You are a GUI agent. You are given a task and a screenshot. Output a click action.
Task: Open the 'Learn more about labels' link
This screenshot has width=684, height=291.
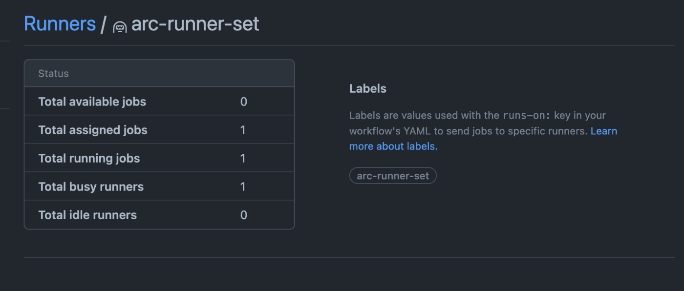[x=483, y=139]
